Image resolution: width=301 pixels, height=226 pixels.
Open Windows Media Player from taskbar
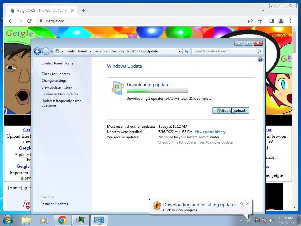click(44, 220)
